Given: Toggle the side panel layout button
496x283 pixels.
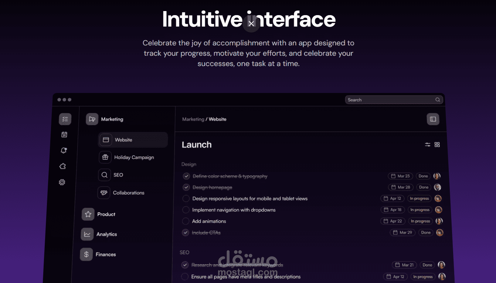Looking at the screenshot, I should click(433, 119).
